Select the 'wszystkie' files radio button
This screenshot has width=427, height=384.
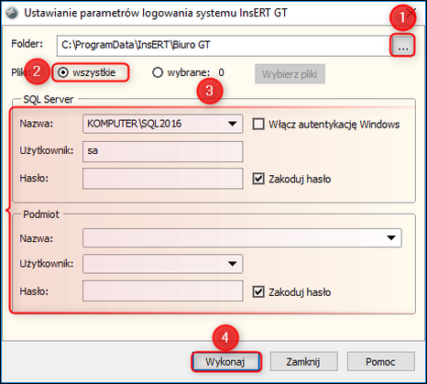pos(63,72)
